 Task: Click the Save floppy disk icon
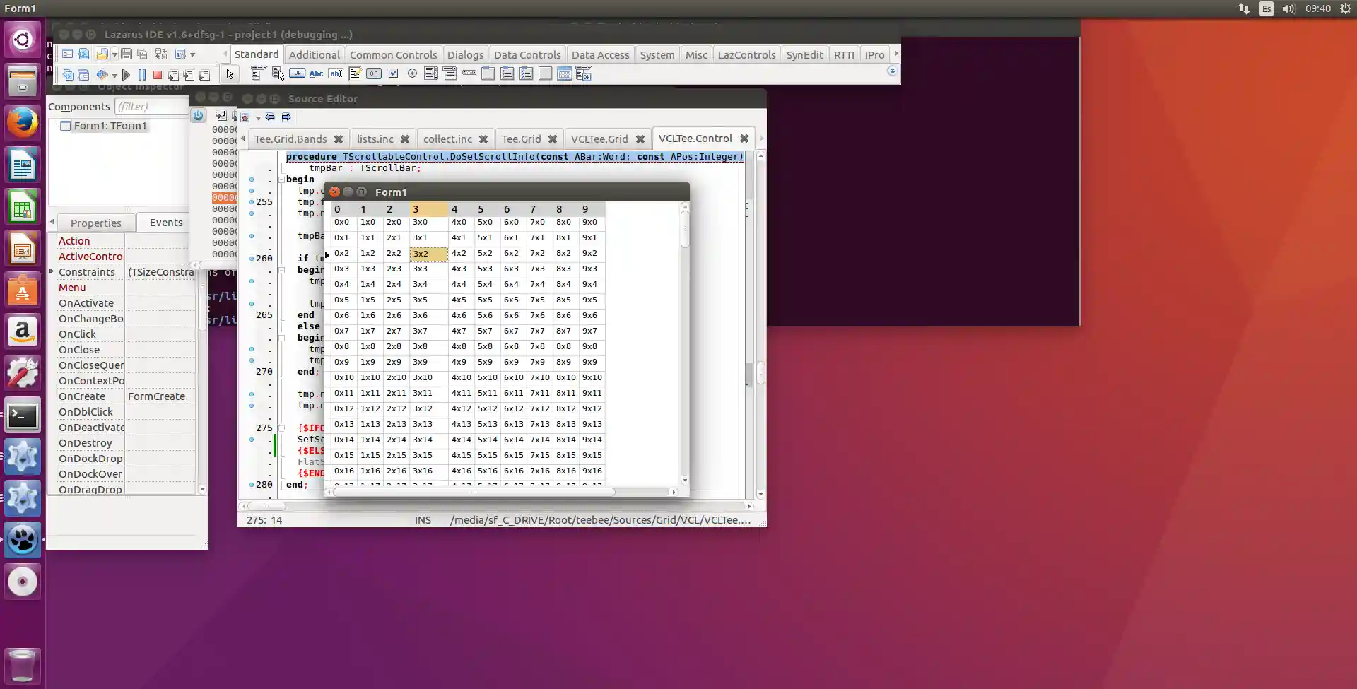pos(127,54)
